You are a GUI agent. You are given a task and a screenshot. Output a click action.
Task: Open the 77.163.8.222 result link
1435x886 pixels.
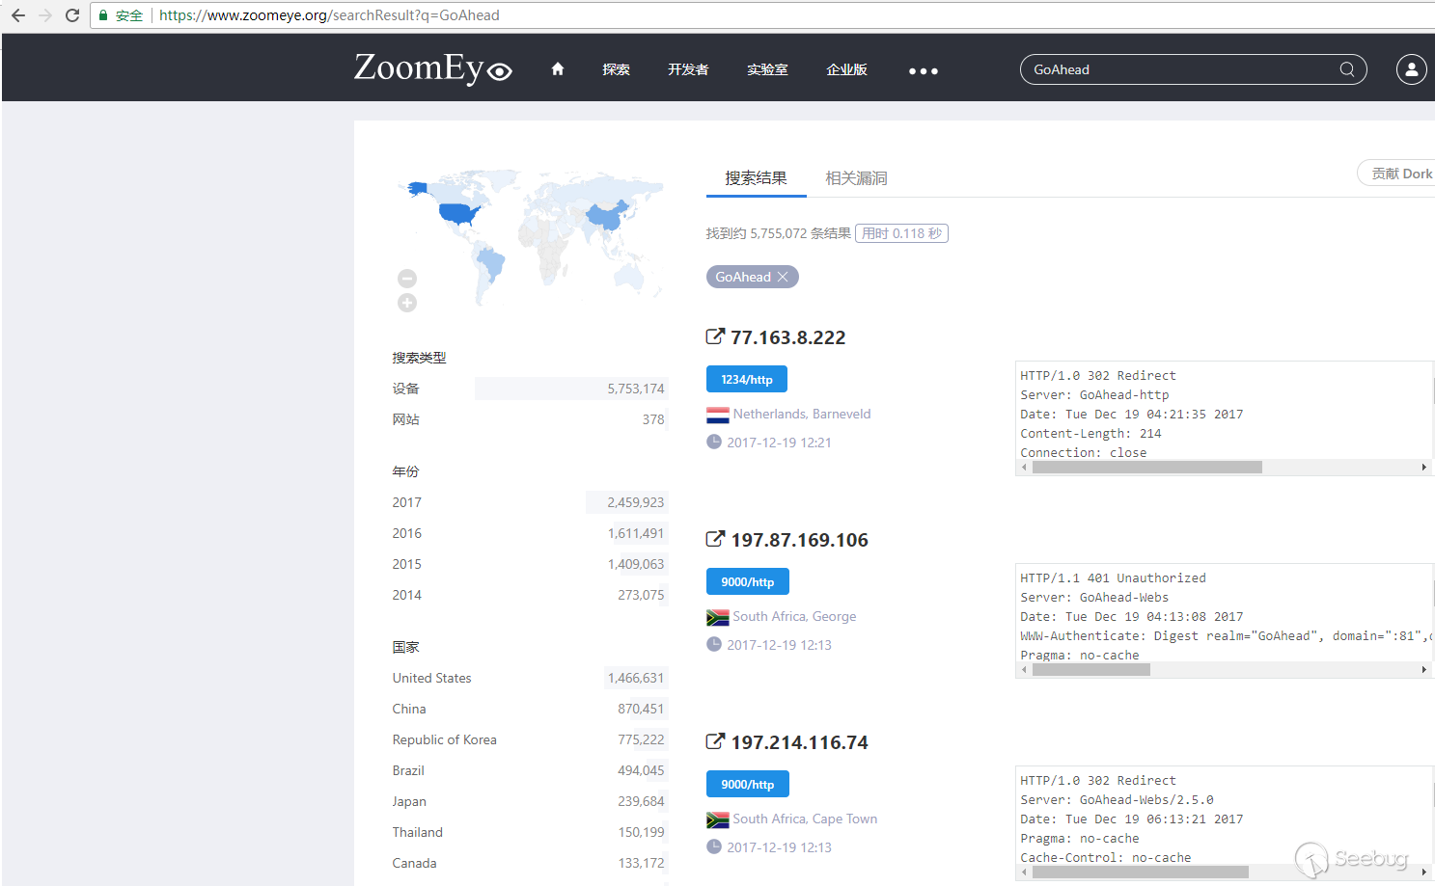pos(788,337)
